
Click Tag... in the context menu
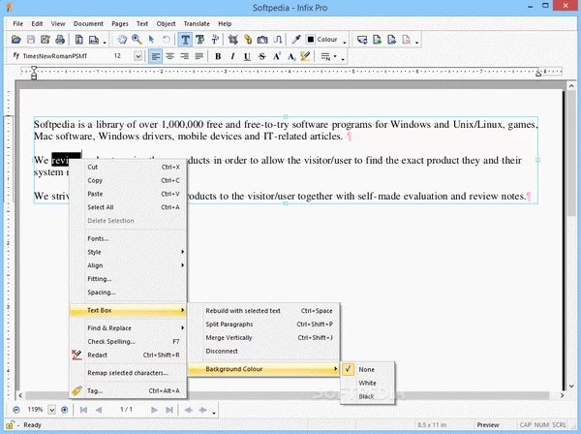coord(128,390)
